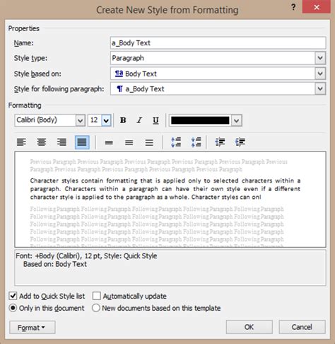Click the style description 'Based on: Body Text'
The image size is (335, 344).
pos(55,264)
